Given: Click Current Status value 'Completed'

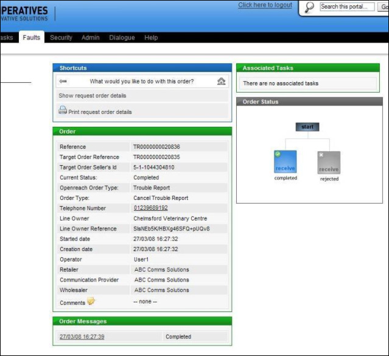Looking at the screenshot, I should point(146,177).
